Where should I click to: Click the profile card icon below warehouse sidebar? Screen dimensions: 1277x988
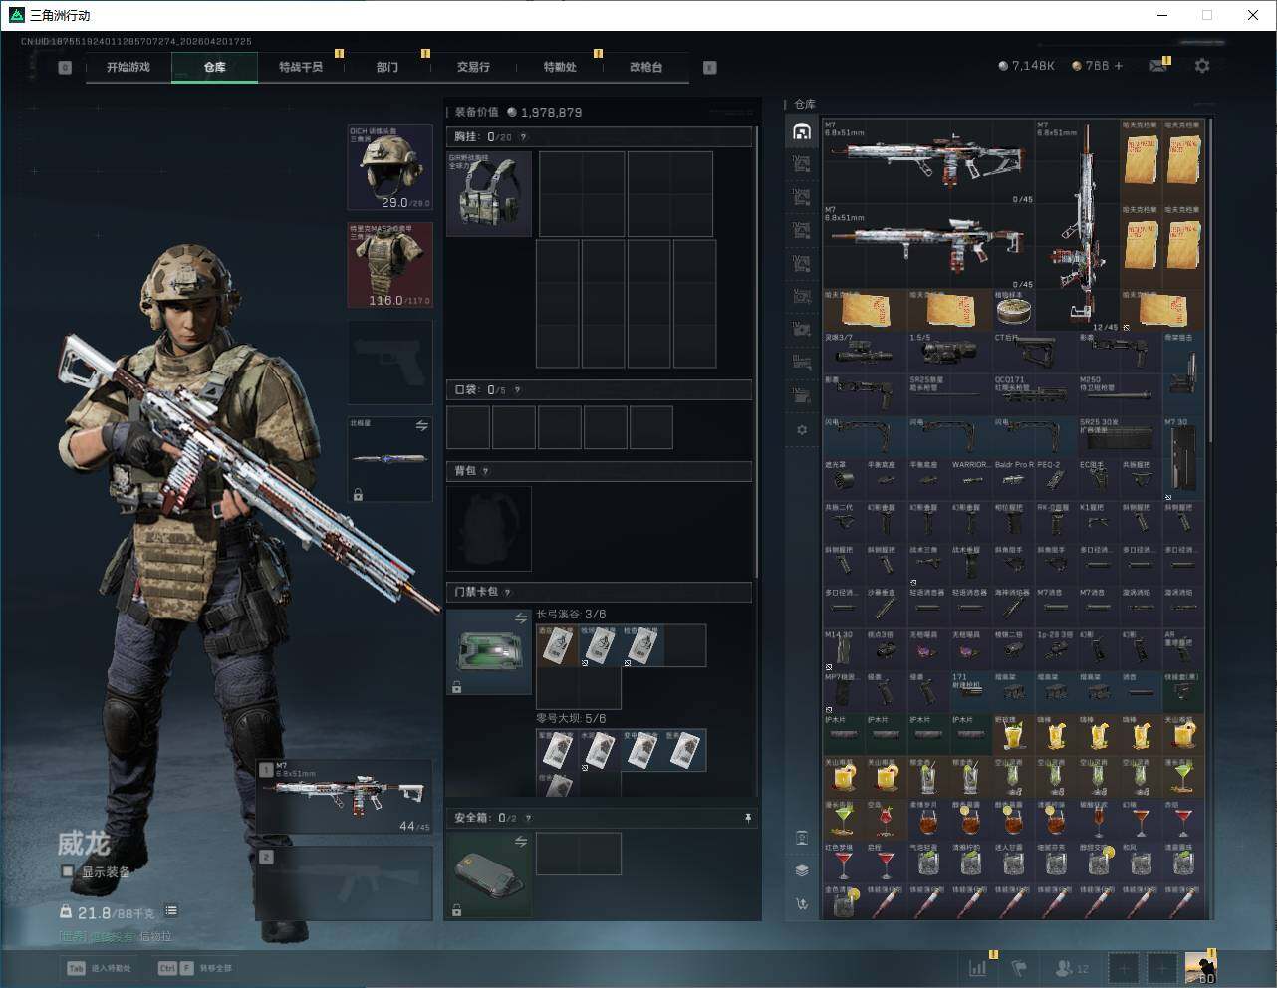pyautogui.click(x=802, y=838)
